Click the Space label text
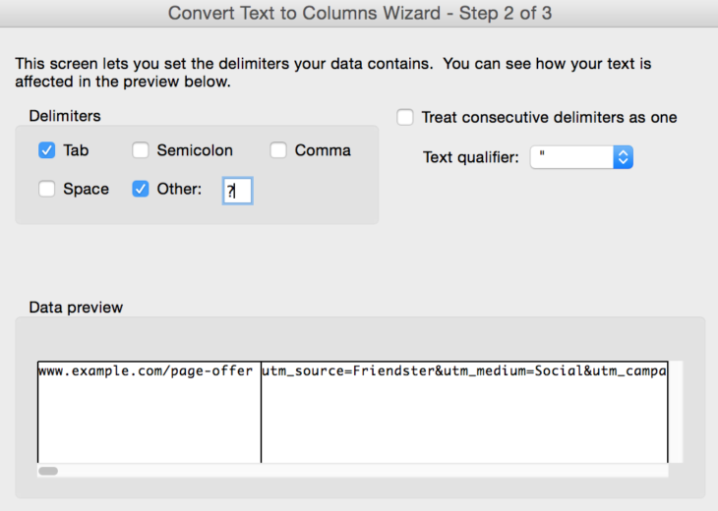 coord(87,189)
